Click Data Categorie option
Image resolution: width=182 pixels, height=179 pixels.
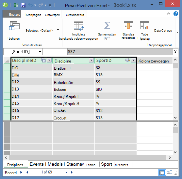pyautogui.click(x=163, y=31)
